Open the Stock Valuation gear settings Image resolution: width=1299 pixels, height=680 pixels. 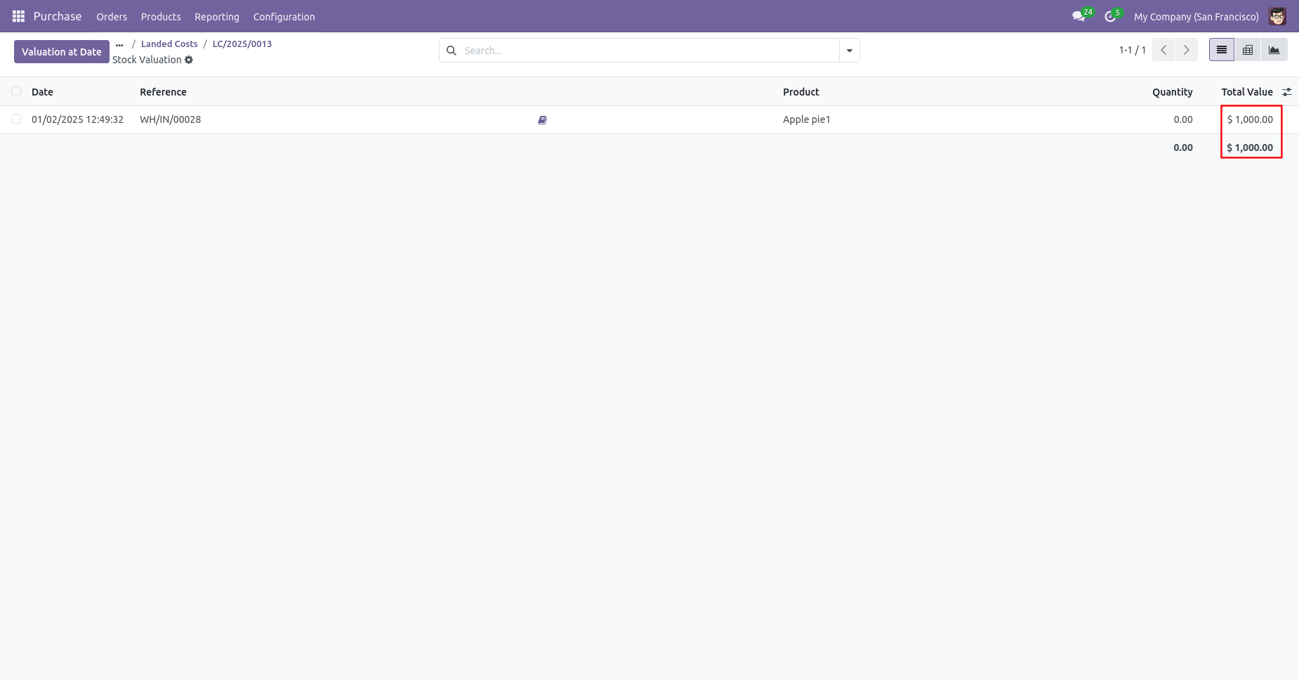189,60
